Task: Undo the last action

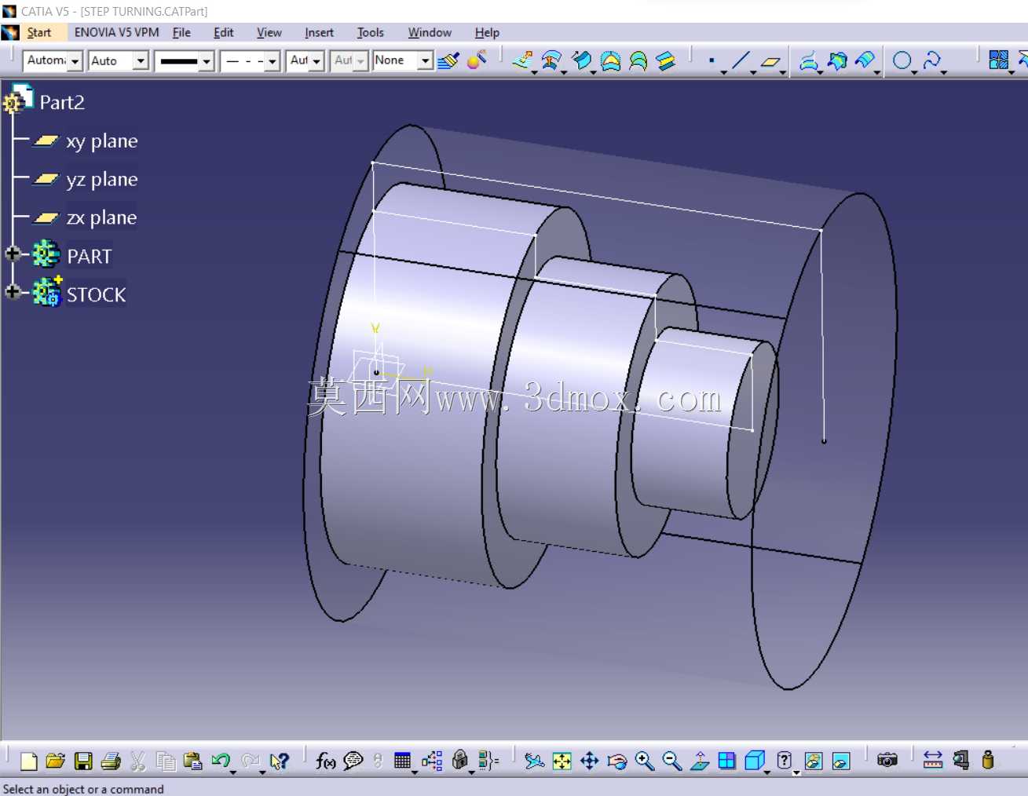Action: [x=221, y=761]
